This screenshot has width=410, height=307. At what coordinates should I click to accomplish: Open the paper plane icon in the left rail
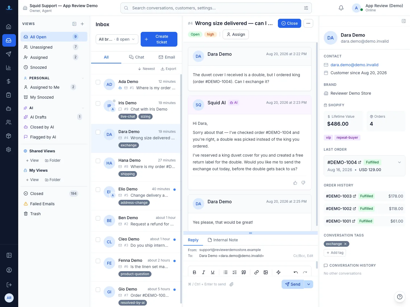click(9, 54)
